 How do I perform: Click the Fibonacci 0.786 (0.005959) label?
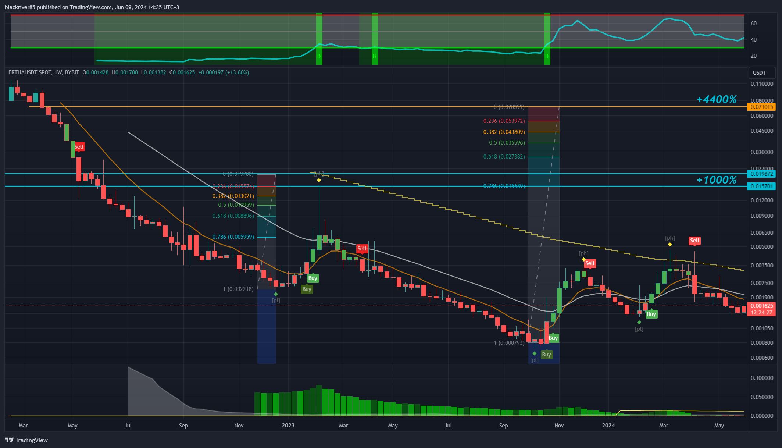pos(233,237)
